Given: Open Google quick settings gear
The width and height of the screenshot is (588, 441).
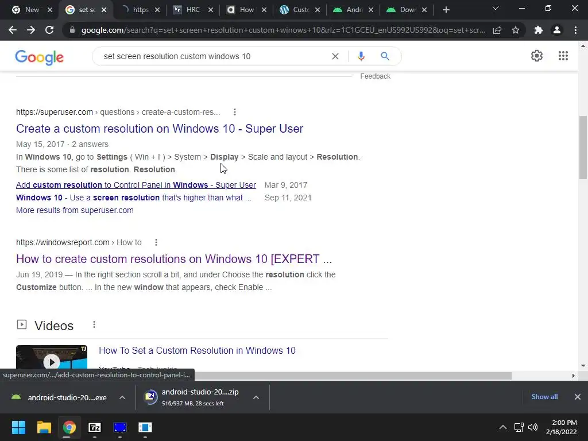Looking at the screenshot, I should pos(537,56).
